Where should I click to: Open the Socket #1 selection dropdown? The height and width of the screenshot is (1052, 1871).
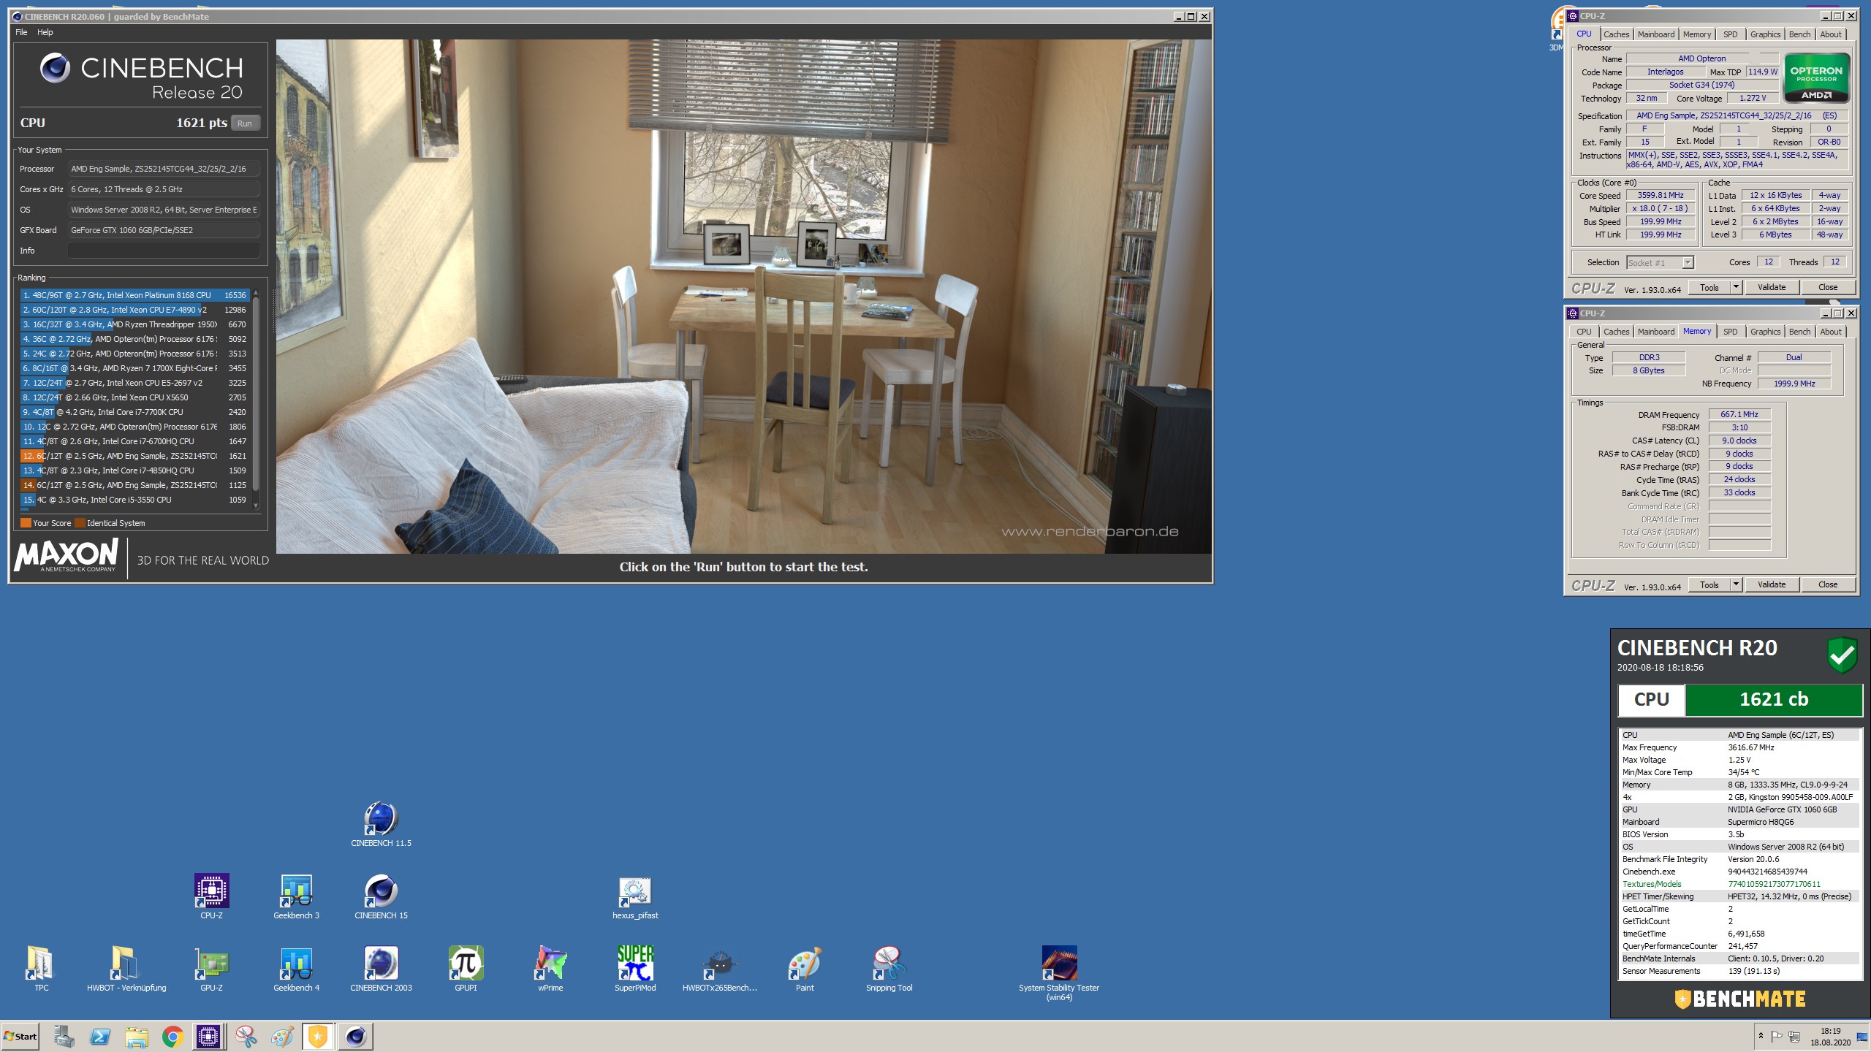[x=1660, y=263]
